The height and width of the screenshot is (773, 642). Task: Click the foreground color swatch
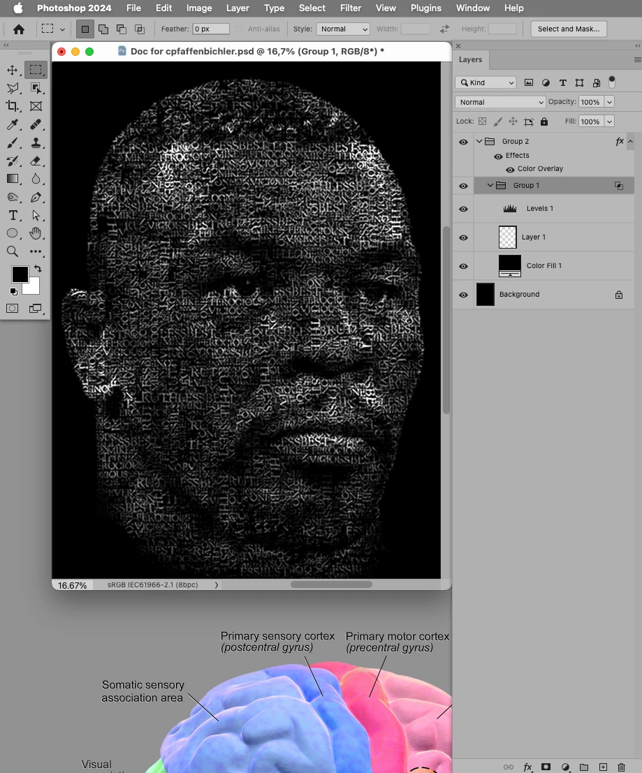[x=20, y=274]
